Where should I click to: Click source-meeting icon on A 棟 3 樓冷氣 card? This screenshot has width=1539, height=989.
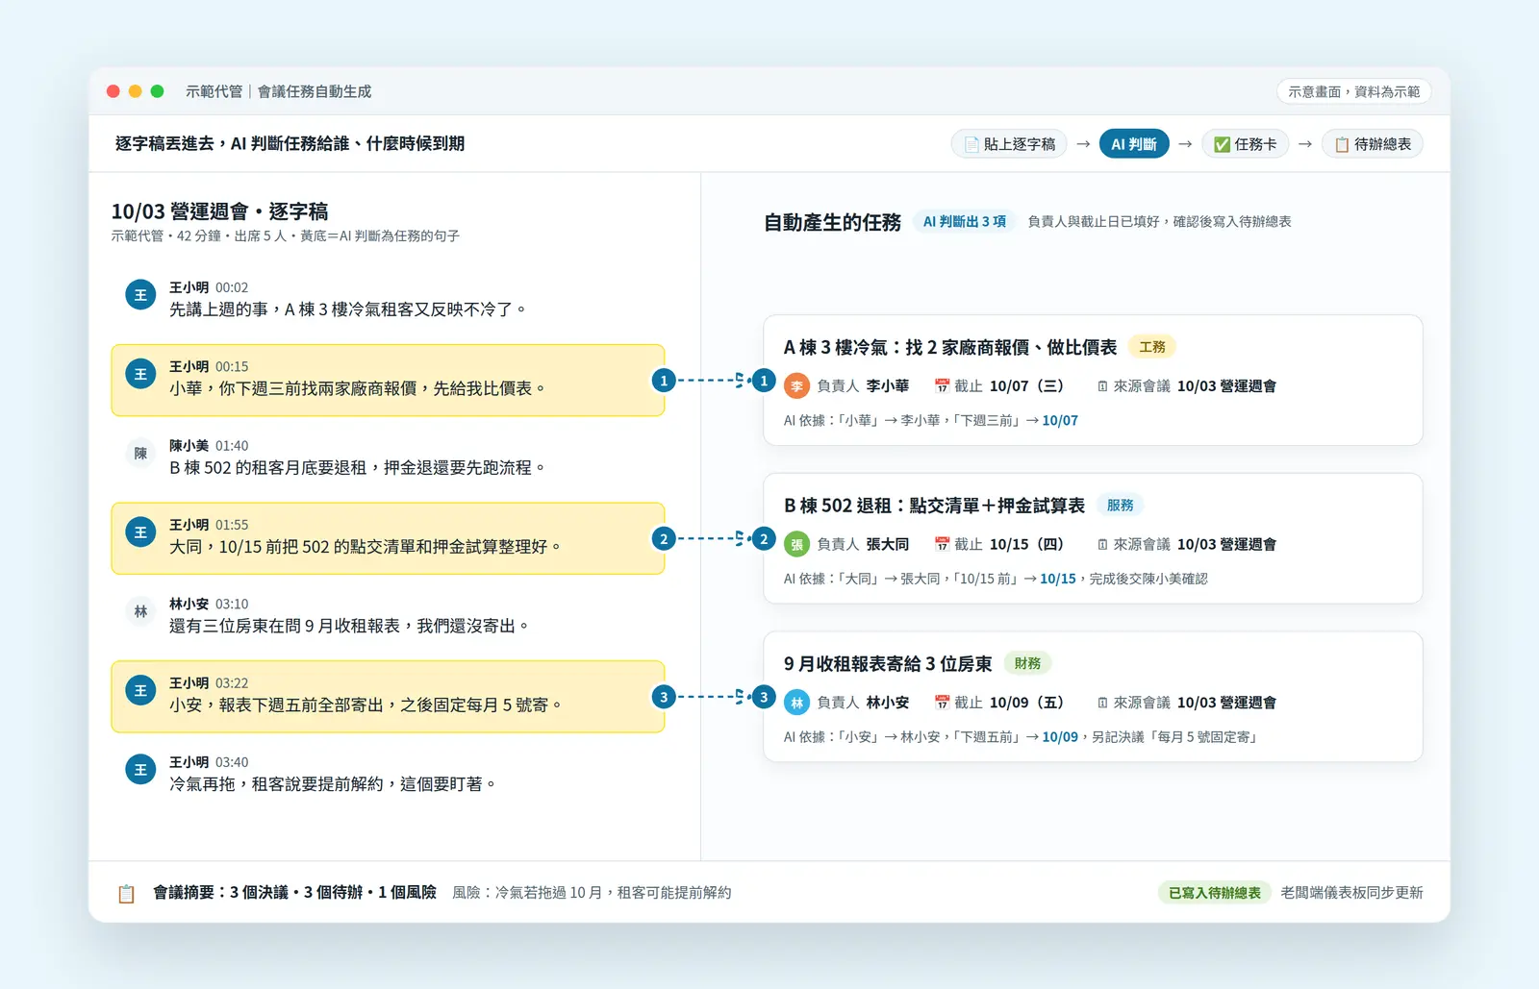[x=1102, y=386]
